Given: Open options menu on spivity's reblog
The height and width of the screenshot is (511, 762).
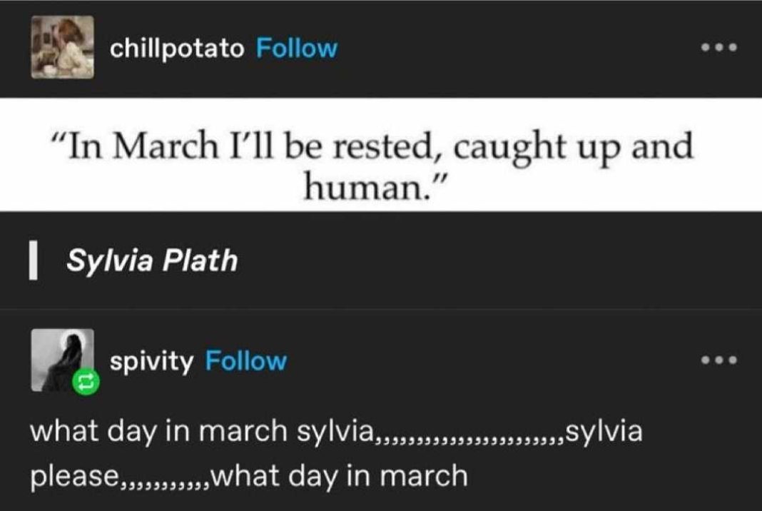Looking at the screenshot, I should tap(719, 360).
